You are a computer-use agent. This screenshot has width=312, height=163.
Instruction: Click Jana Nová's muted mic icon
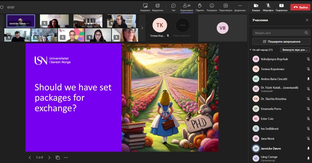[308, 139]
